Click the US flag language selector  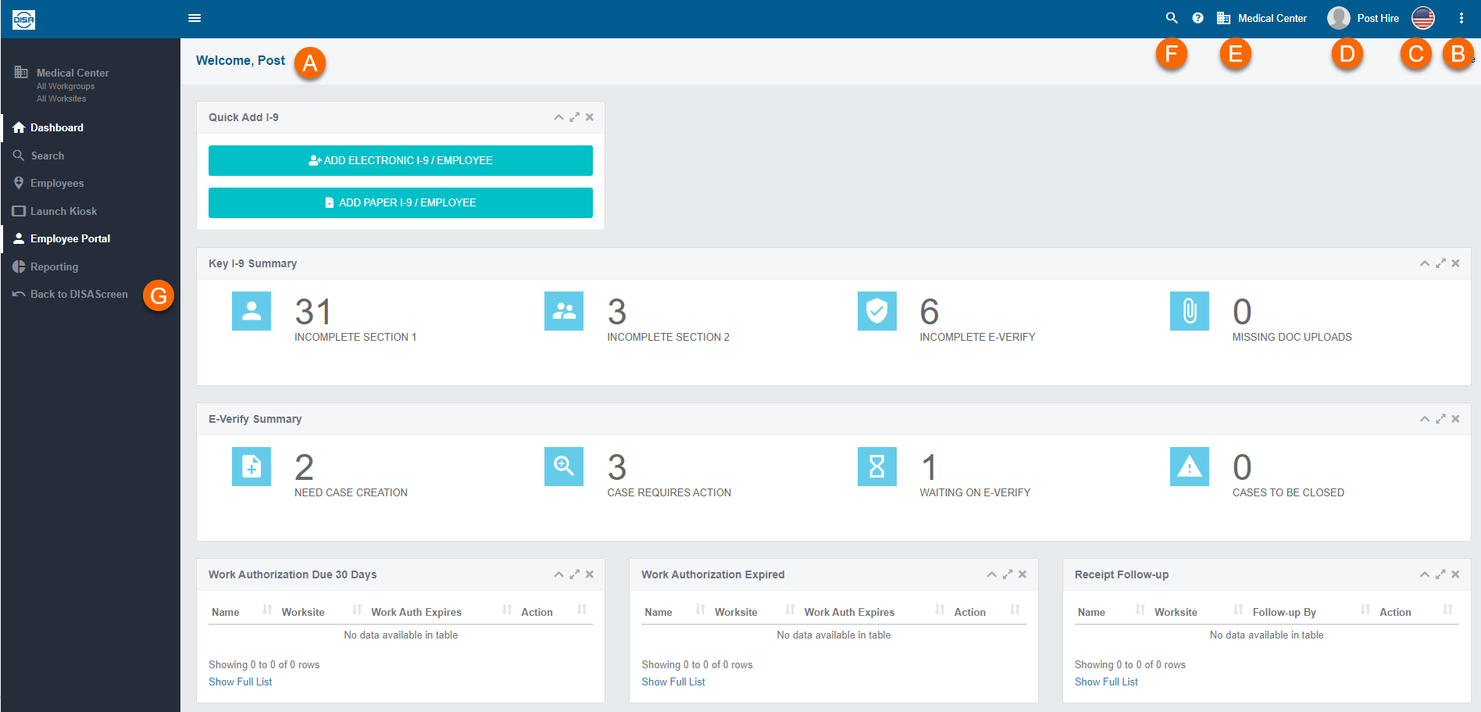click(1423, 18)
